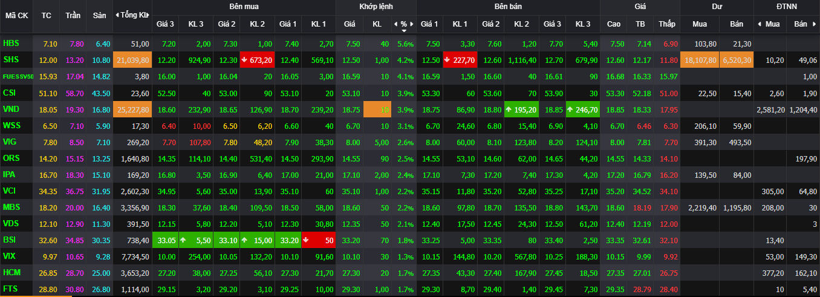The image size is (820, 297).
Task: Open the BSI stock symbol
Action: [10, 240]
